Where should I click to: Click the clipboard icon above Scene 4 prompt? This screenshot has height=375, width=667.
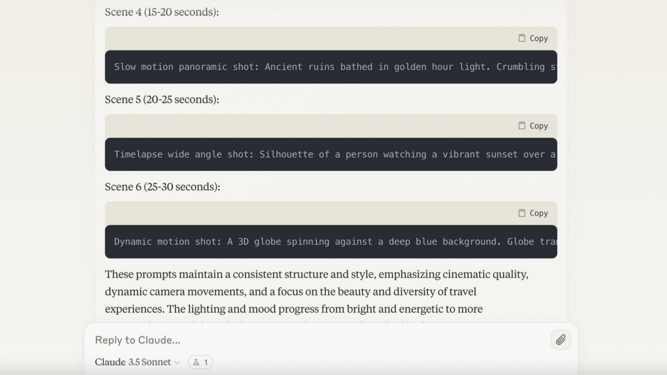(522, 38)
